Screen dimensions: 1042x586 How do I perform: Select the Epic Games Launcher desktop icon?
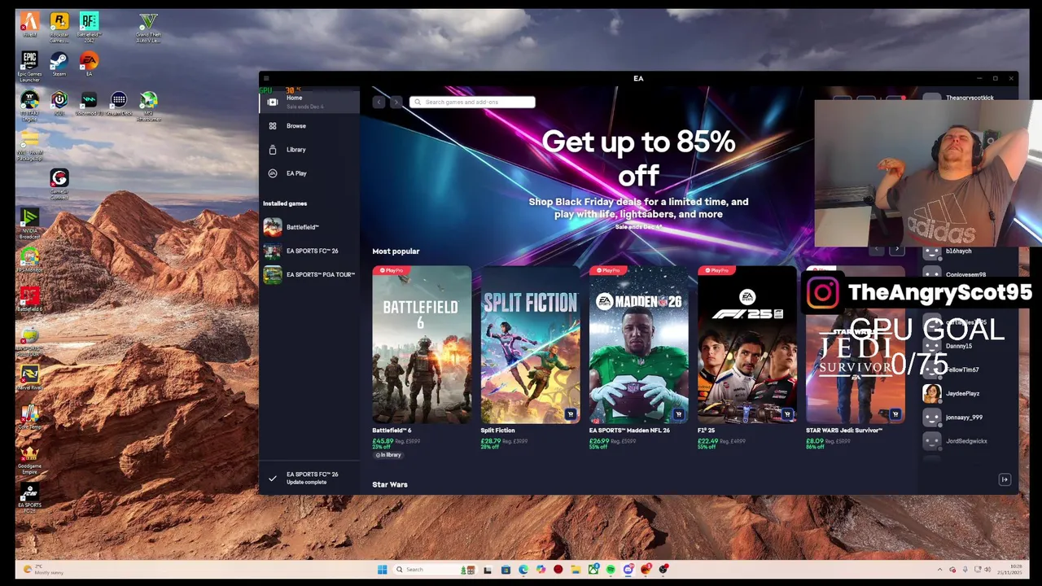[29, 66]
